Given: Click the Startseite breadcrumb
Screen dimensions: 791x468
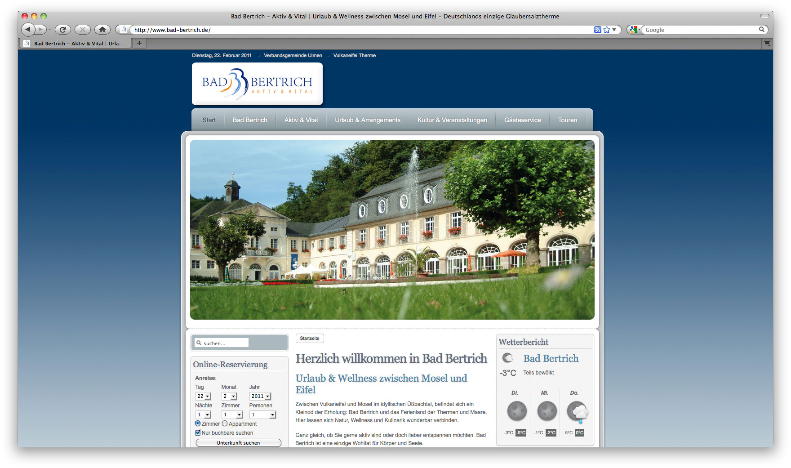Looking at the screenshot, I should coord(310,338).
